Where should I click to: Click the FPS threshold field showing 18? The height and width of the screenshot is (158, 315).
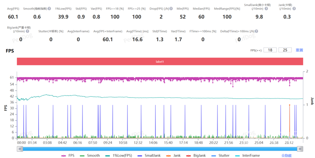click(x=270, y=50)
